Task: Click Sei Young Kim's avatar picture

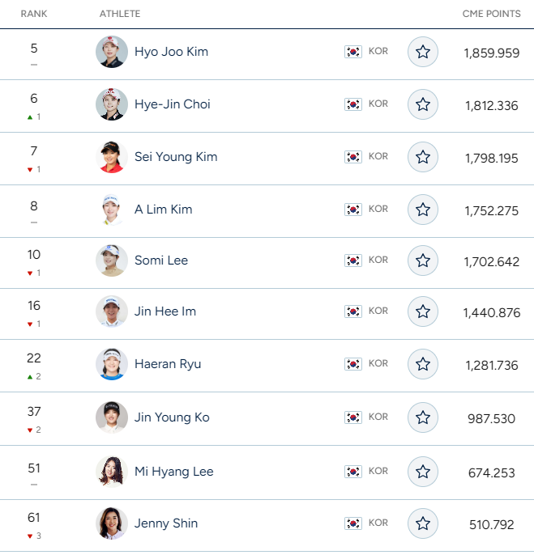Action: (x=112, y=157)
